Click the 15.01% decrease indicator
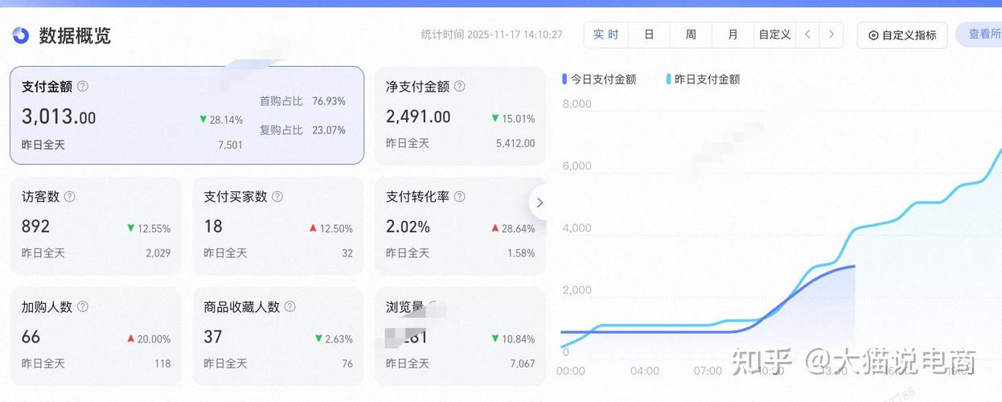Image resolution: width=1002 pixels, height=402 pixels. (x=513, y=118)
